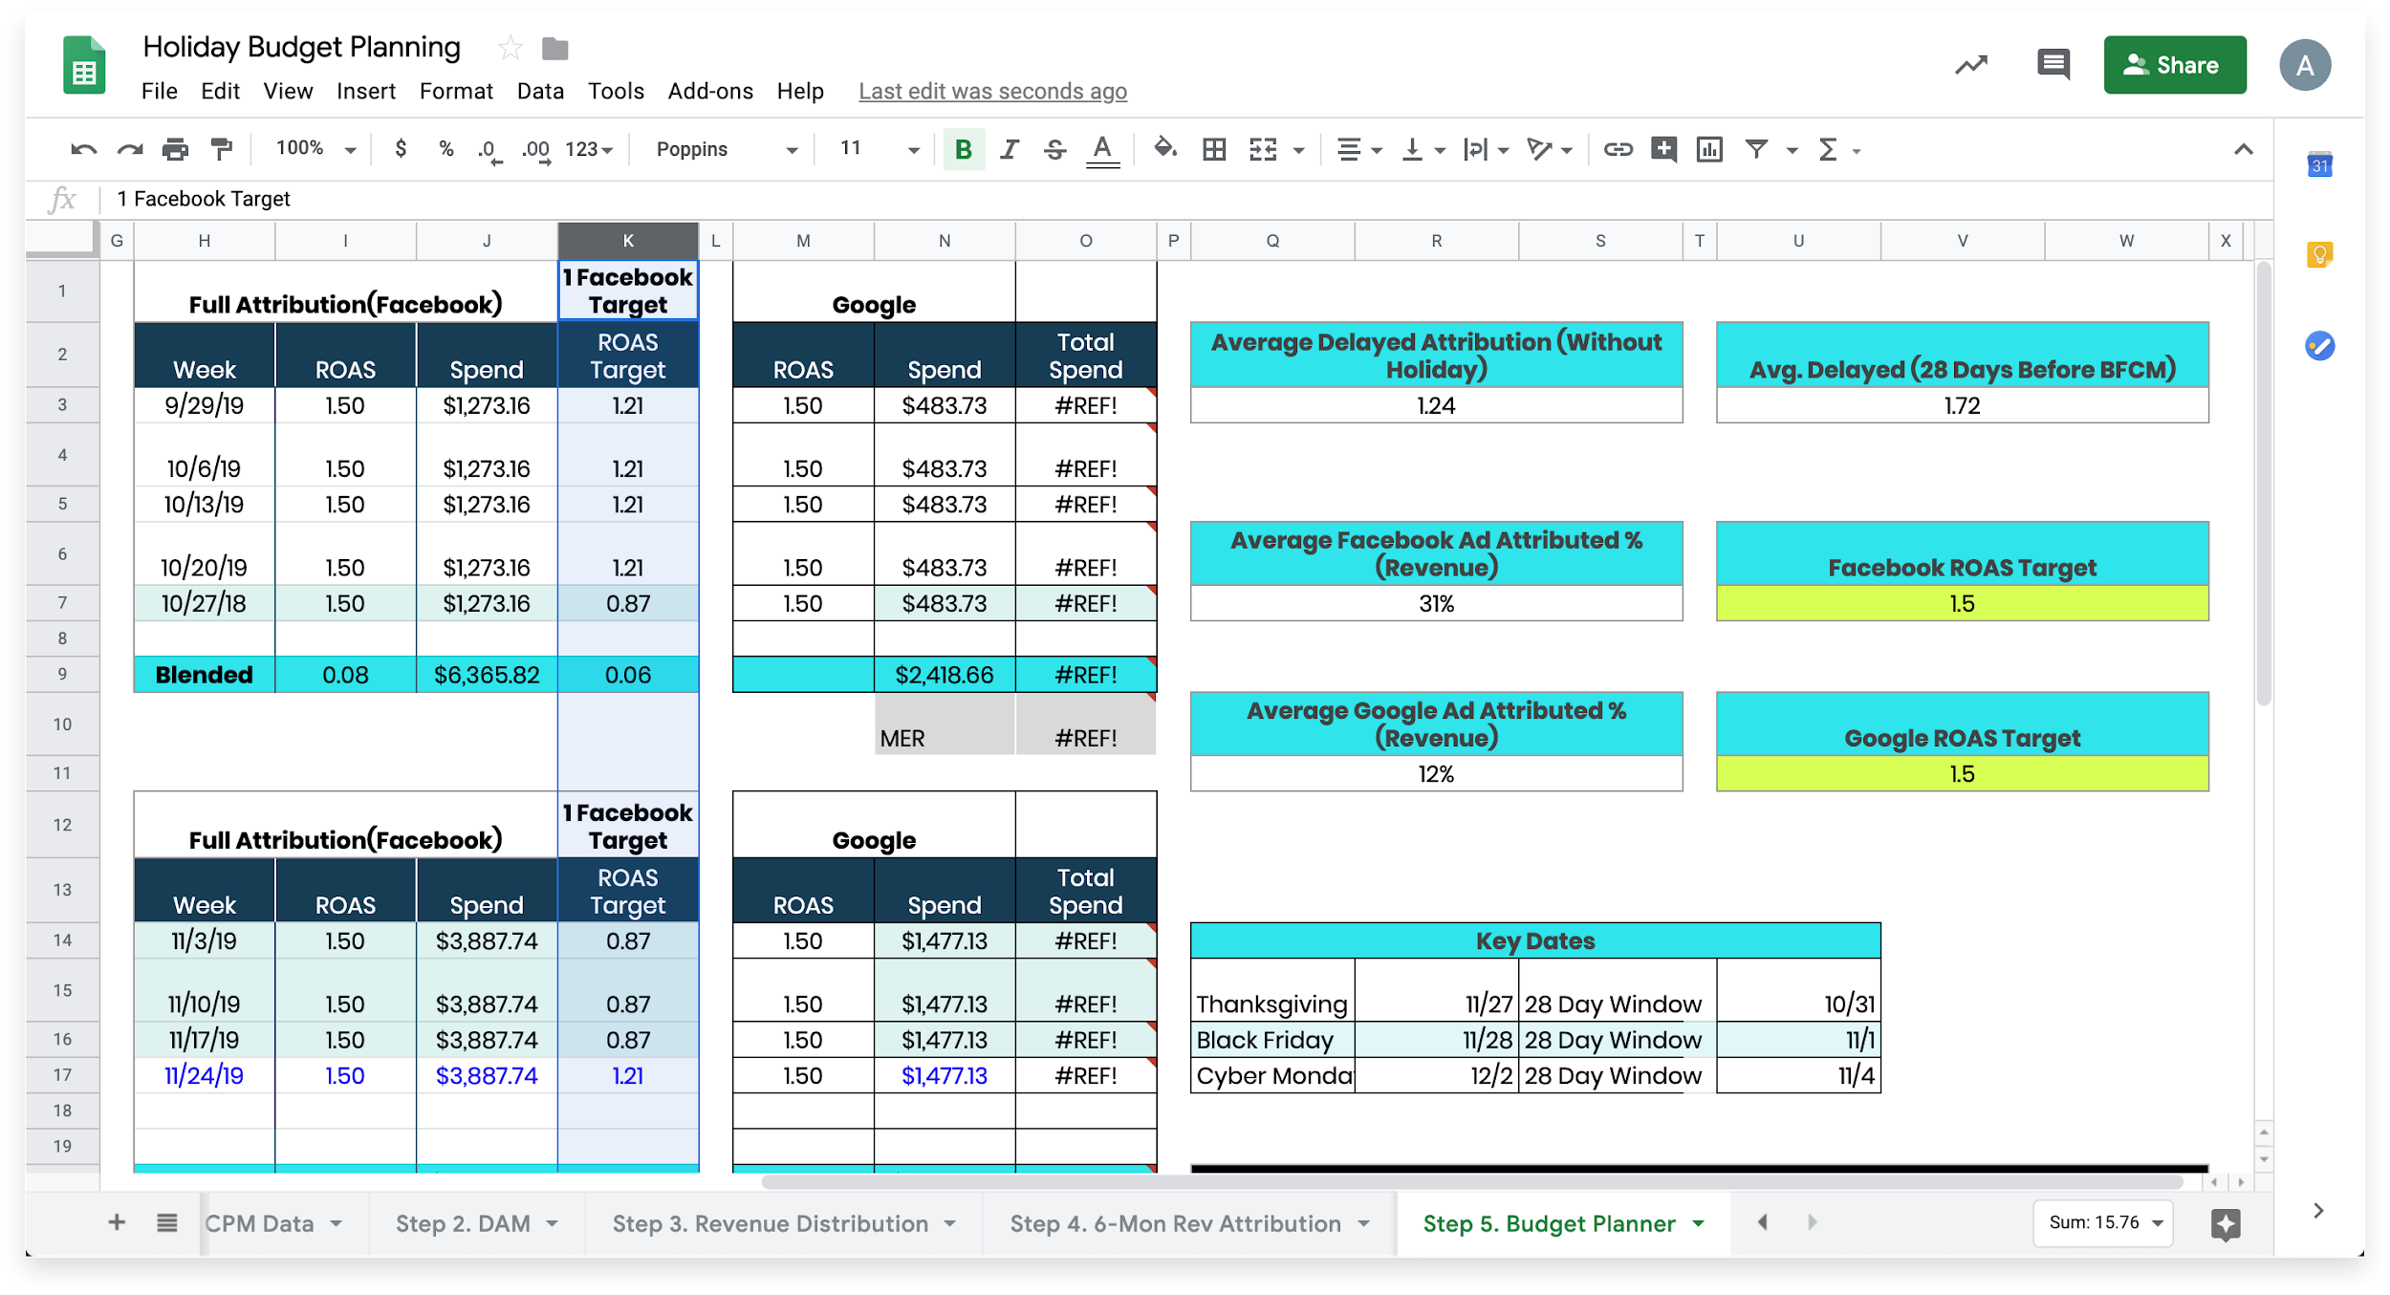Expand the Sum: 15.76 dropdown
2390x1295 pixels.
tap(2104, 1223)
